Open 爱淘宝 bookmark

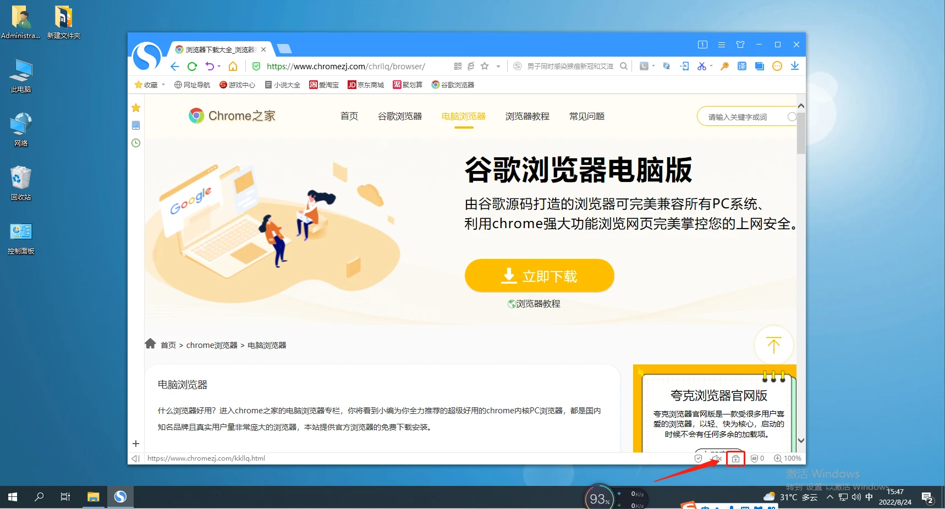tap(324, 85)
